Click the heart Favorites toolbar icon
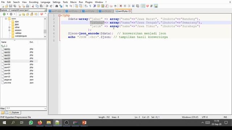232x130 pixels. point(148,6)
